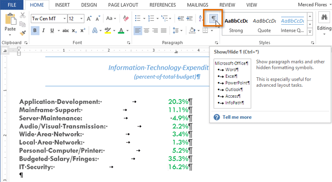This screenshot has height=182, width=332.
Task: Click the help question mark icon in tooltip
Action: (x=217, y=117)
